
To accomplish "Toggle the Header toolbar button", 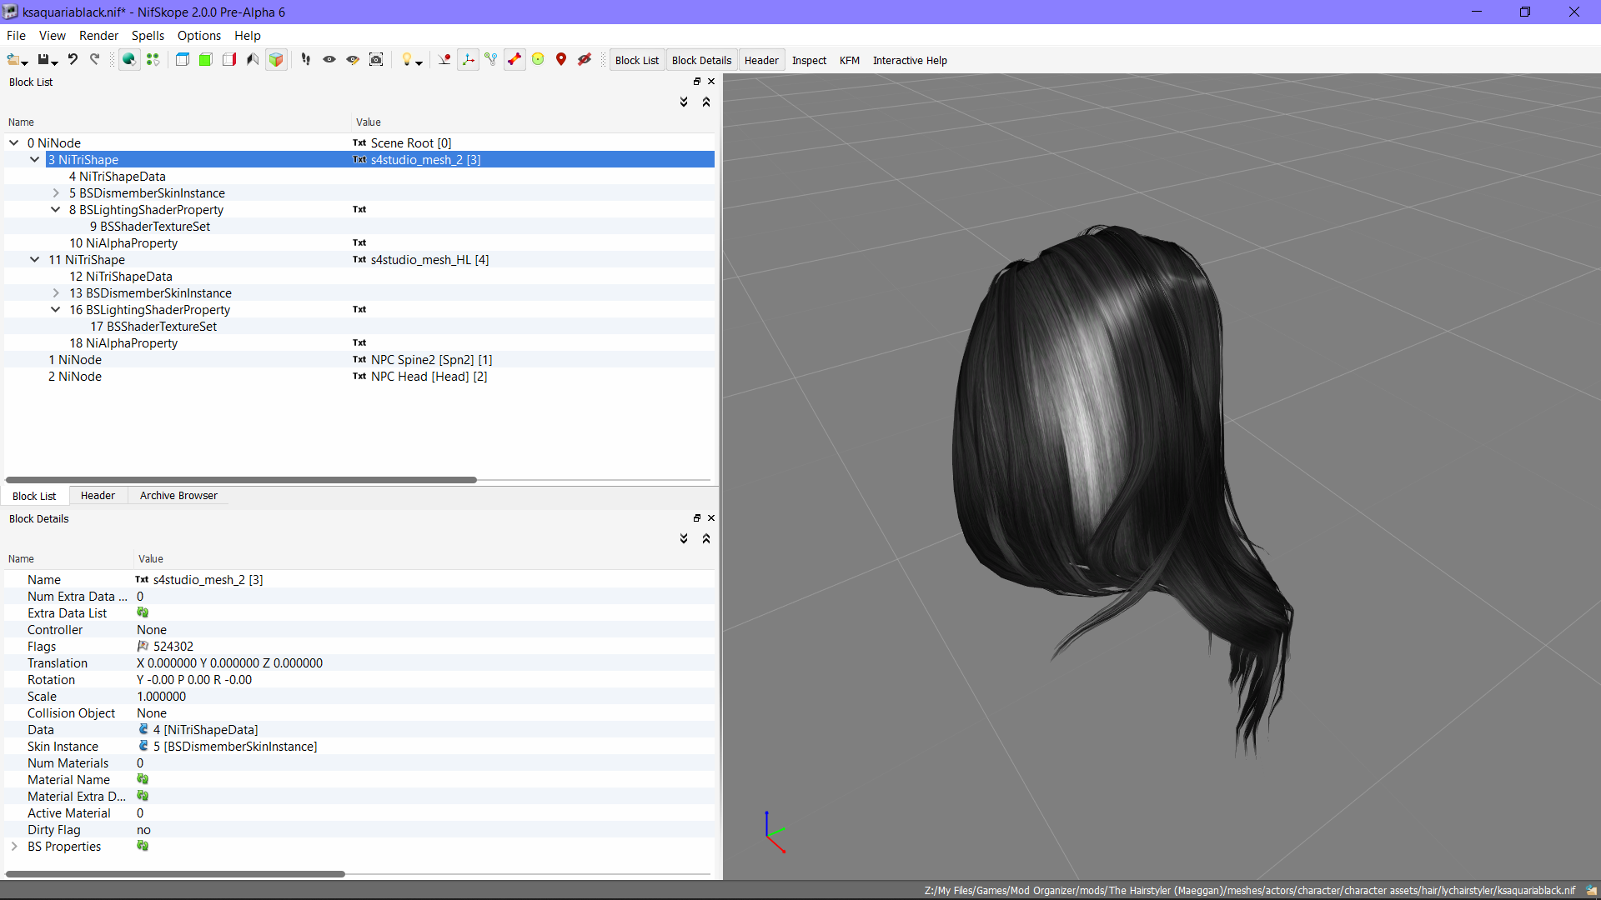I will pos(761,60).
